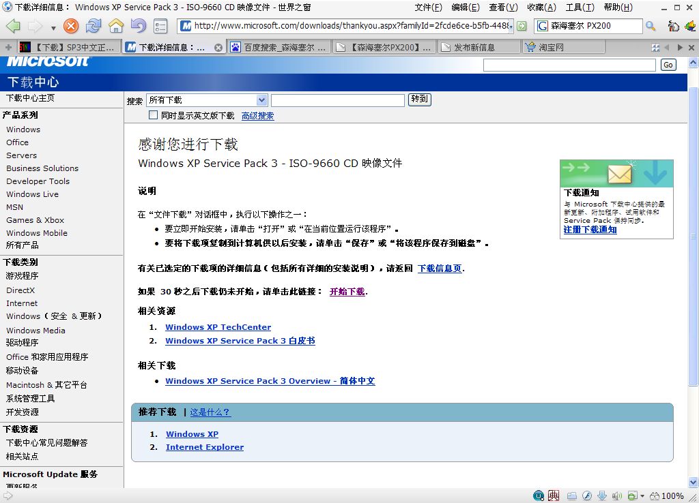Screen dimensions: 699x503
Task: Click the forward navigation arrow
Action: [x=35, y=26]
